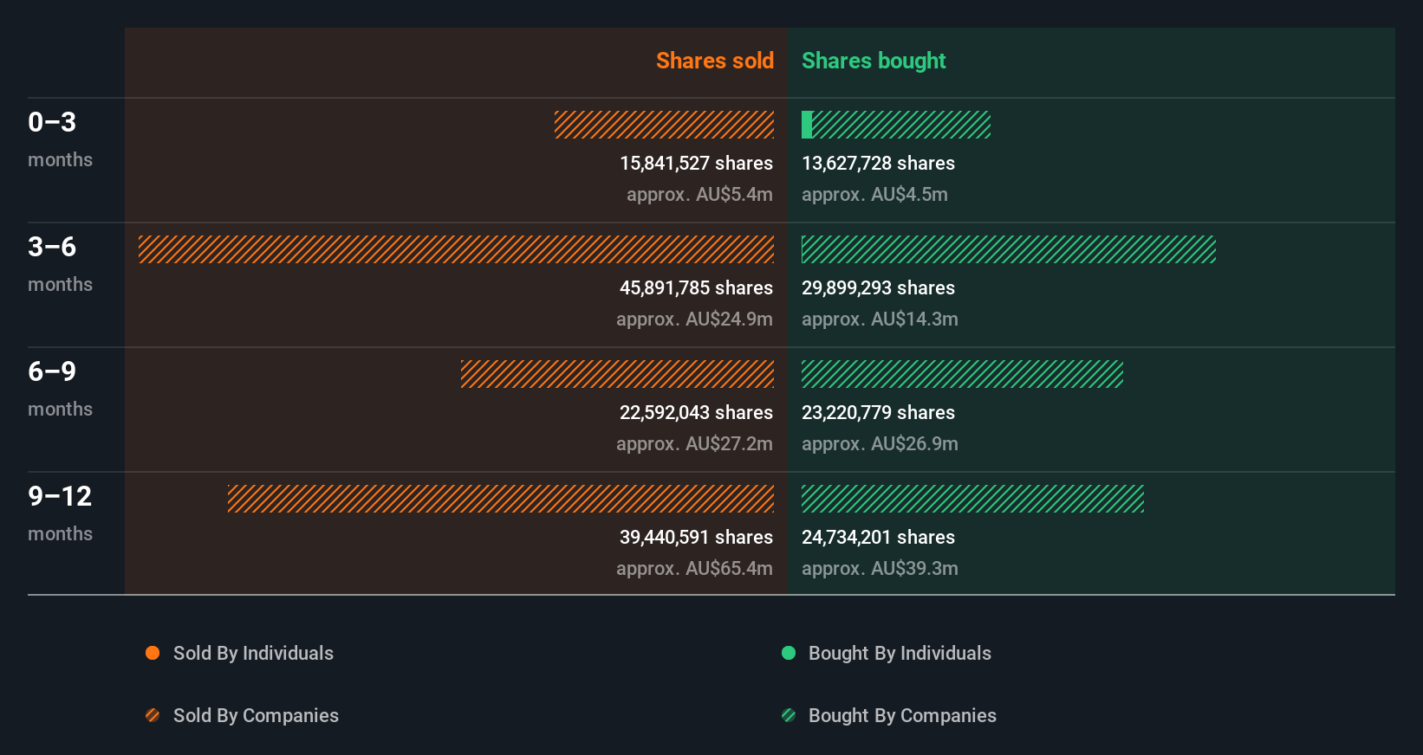Click the approx. AU$5.4m text
1423x755 pixels.
coord(699,194)
